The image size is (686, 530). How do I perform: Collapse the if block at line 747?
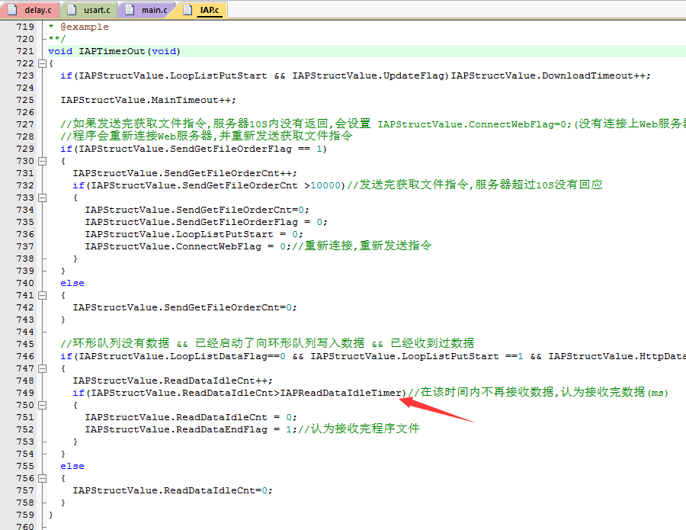(43, 368)
